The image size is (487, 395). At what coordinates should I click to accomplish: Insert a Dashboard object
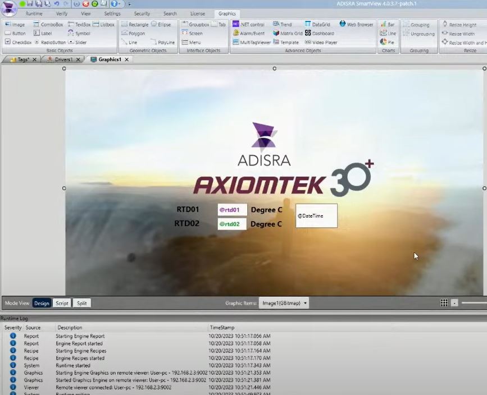320,33
